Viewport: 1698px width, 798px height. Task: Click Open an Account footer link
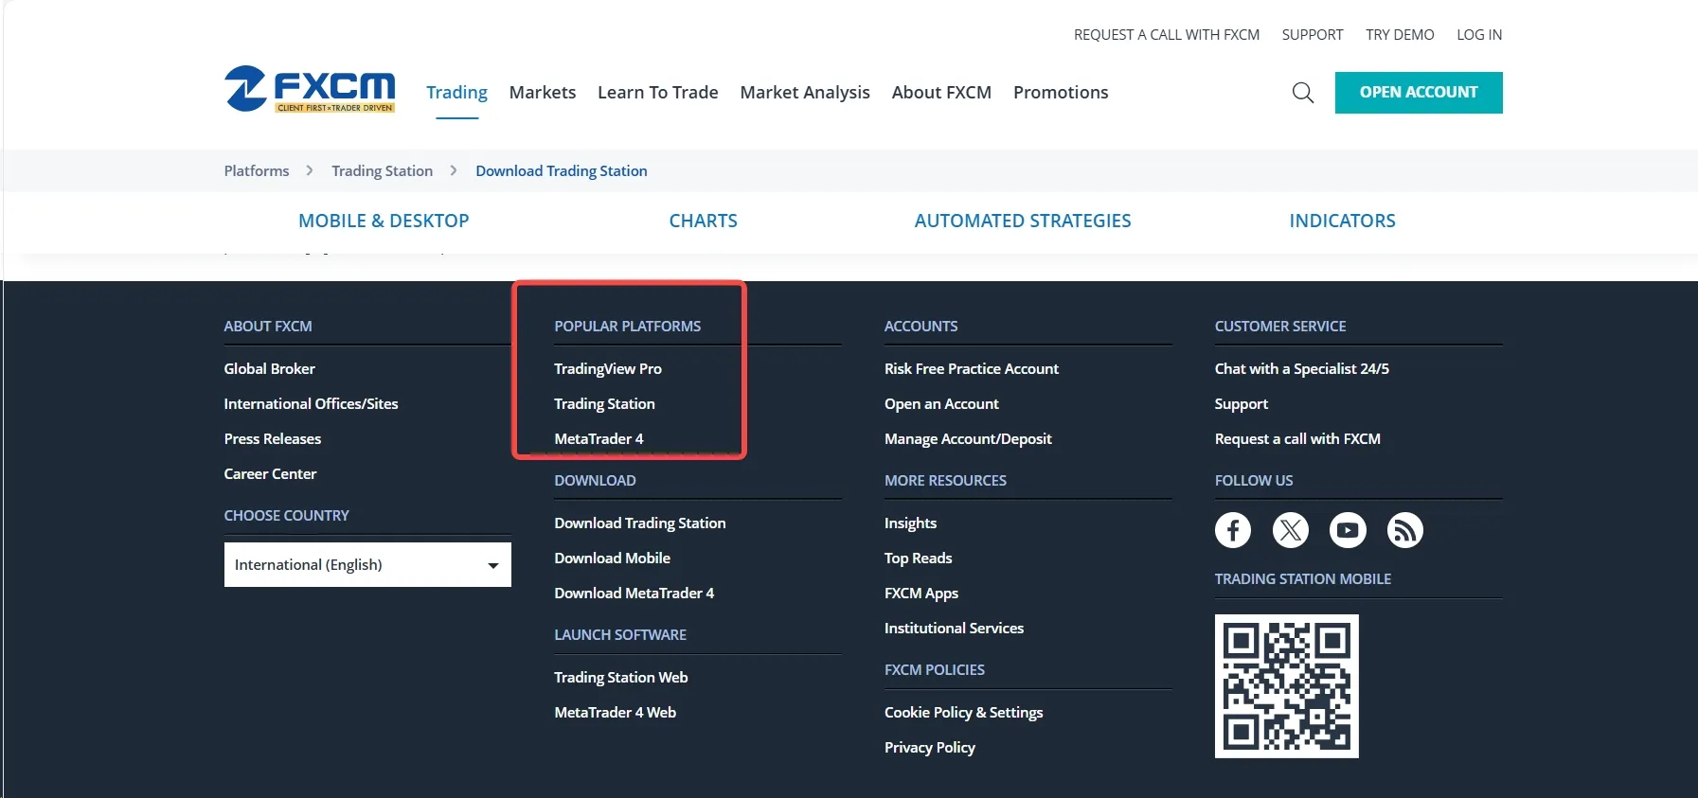pyautogui.click(x=941, y=404)
